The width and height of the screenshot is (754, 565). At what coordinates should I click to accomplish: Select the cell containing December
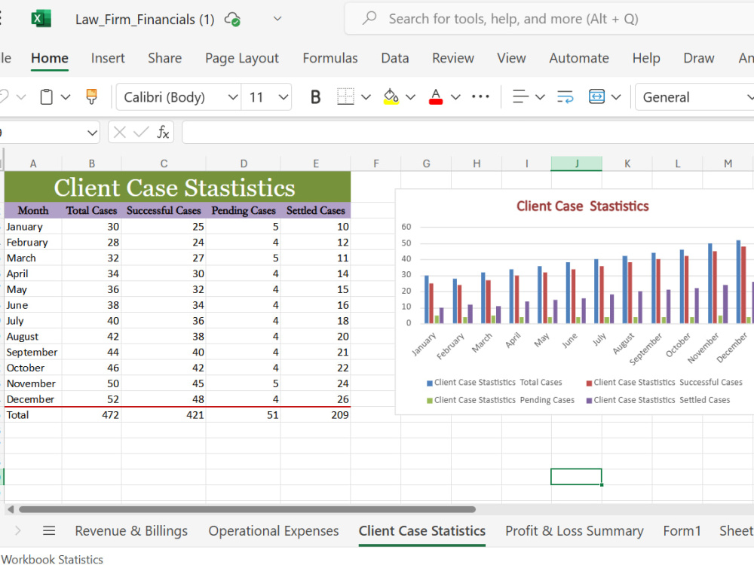tap(33, 399)
